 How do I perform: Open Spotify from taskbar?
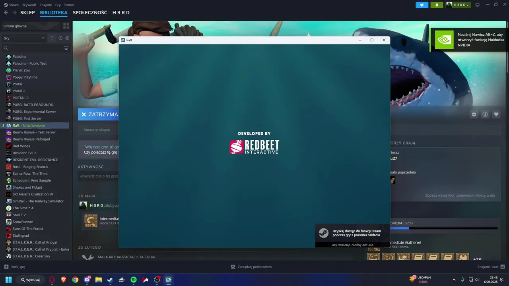134,280
